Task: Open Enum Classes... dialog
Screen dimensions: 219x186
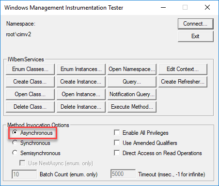Action: tap(30, 69)
